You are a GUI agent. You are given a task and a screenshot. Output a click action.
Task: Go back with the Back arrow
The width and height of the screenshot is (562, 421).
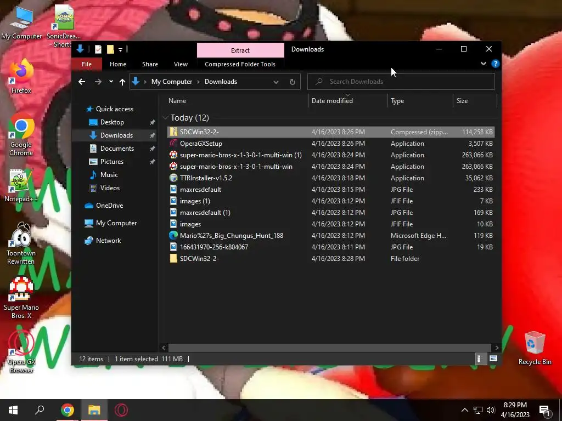coord(82,82)
